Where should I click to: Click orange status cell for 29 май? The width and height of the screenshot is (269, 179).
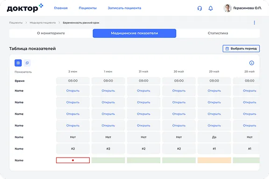pos(214,160)
